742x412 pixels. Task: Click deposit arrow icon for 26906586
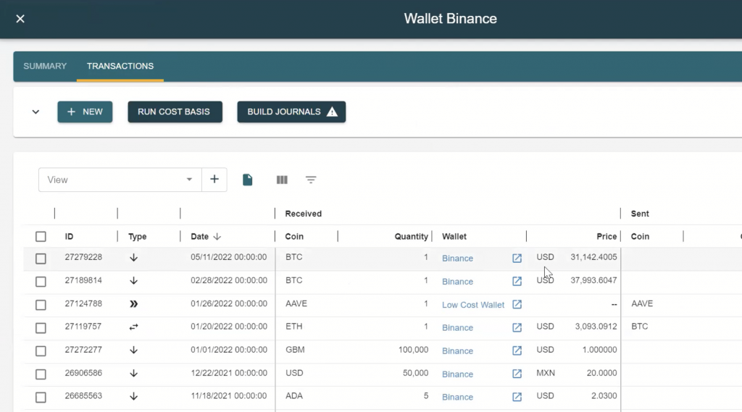[x=134, y=373]
